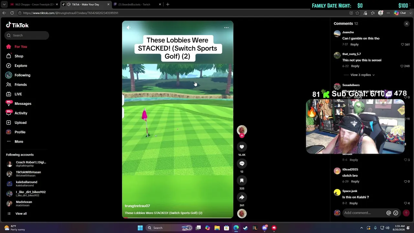
Task: Open the browser Chat sidebar button
Action: (400, 13)
